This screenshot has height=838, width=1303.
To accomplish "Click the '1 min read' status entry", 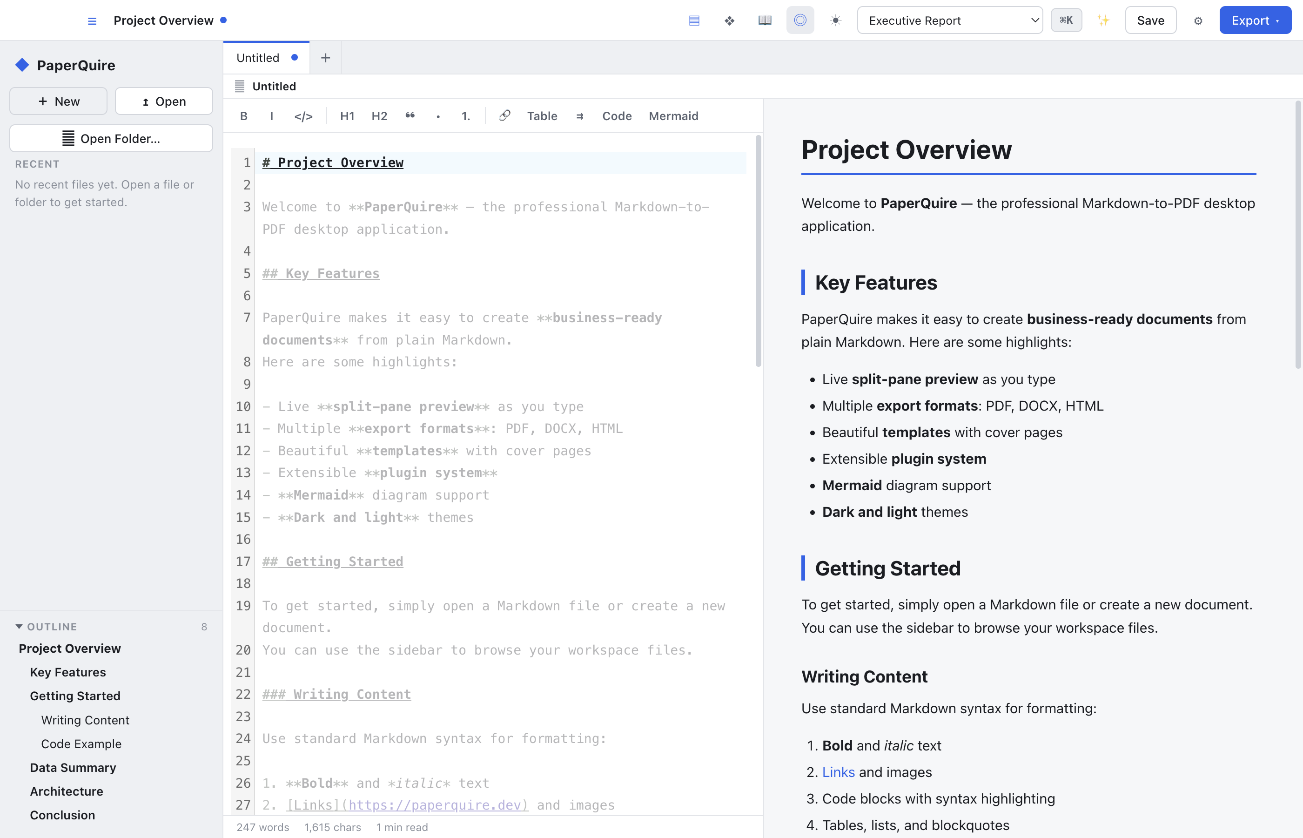I will coord(402,827).
